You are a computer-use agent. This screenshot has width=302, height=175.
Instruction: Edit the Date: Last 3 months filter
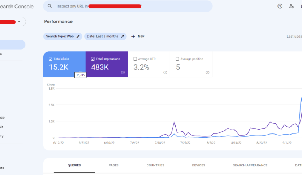pos(105,37)
